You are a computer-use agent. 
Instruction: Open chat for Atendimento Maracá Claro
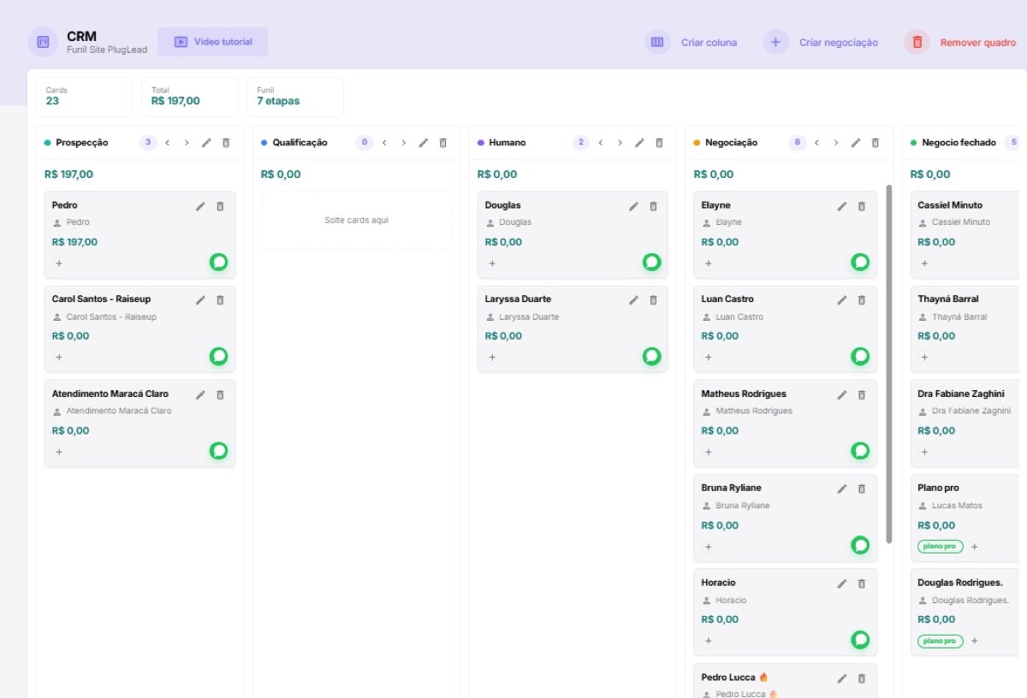tap(219, 451)
